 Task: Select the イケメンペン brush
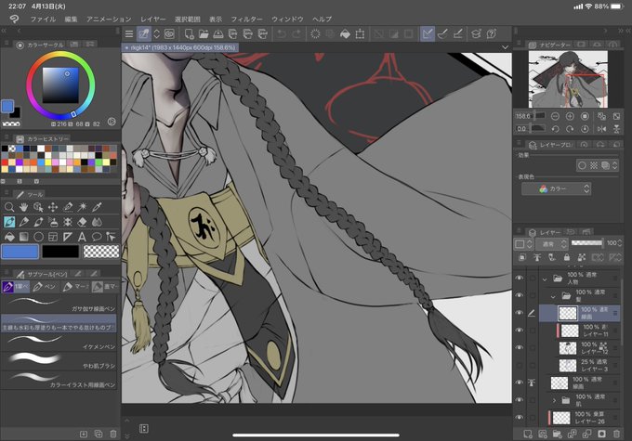(x=59, y=343)
